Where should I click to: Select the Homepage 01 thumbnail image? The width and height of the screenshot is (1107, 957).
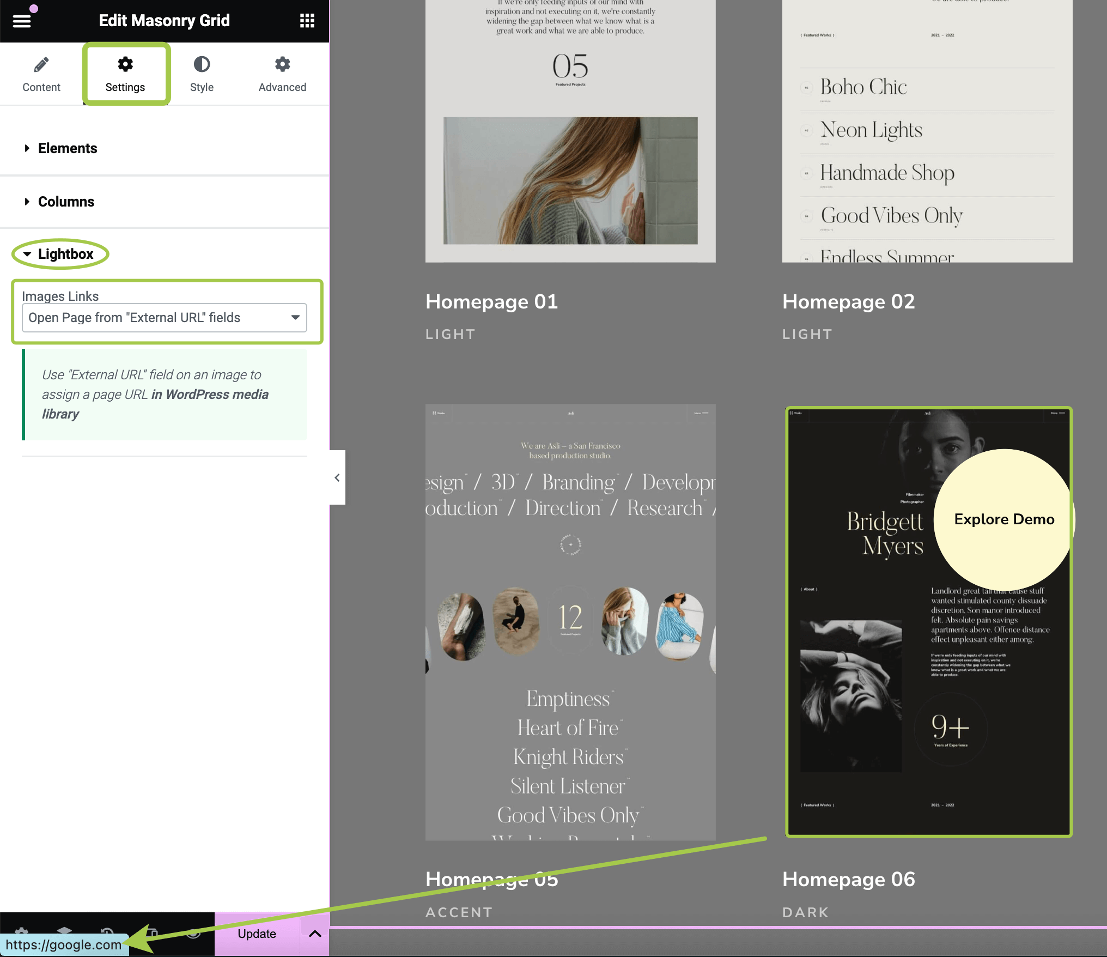pyautogui.click(x=570, y=131)
